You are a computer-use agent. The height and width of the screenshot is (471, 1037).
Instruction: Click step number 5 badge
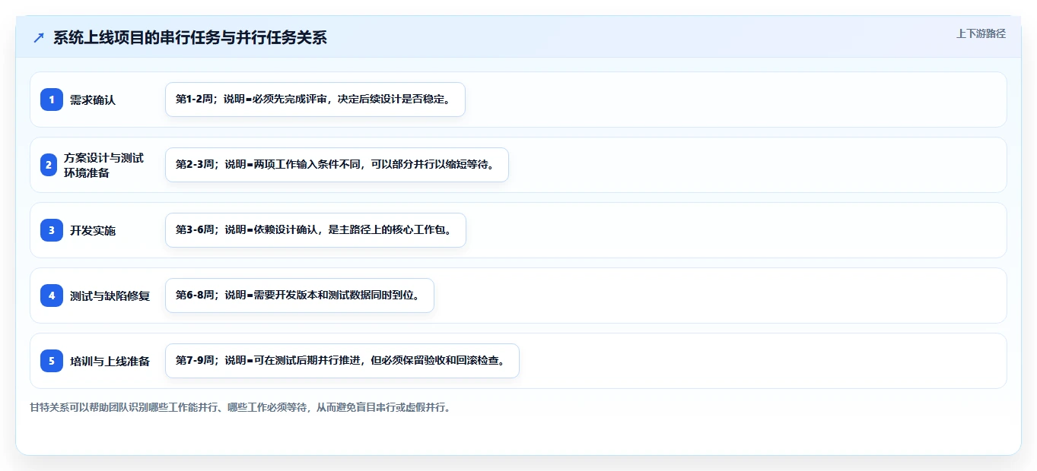(52, 361)
